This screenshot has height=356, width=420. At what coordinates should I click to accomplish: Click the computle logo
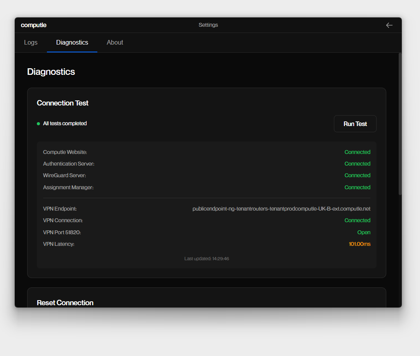coord(33,25)
